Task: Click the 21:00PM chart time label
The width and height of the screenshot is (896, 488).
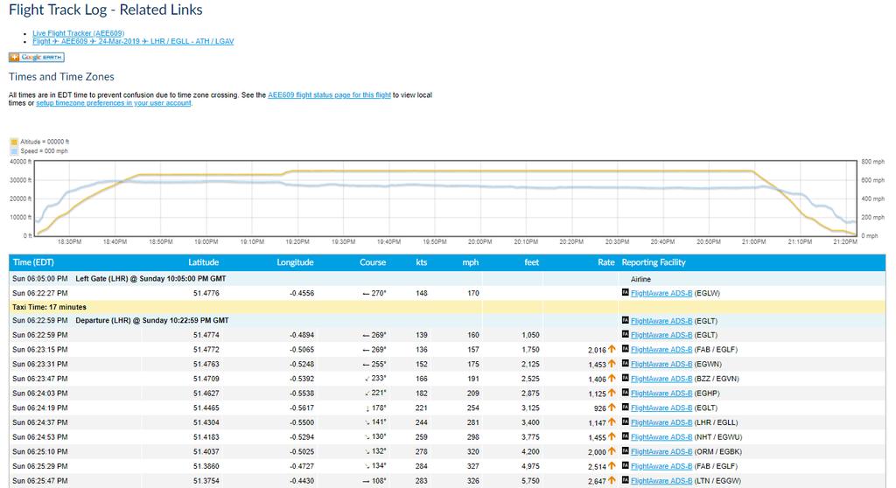Action: pos(753,241)
